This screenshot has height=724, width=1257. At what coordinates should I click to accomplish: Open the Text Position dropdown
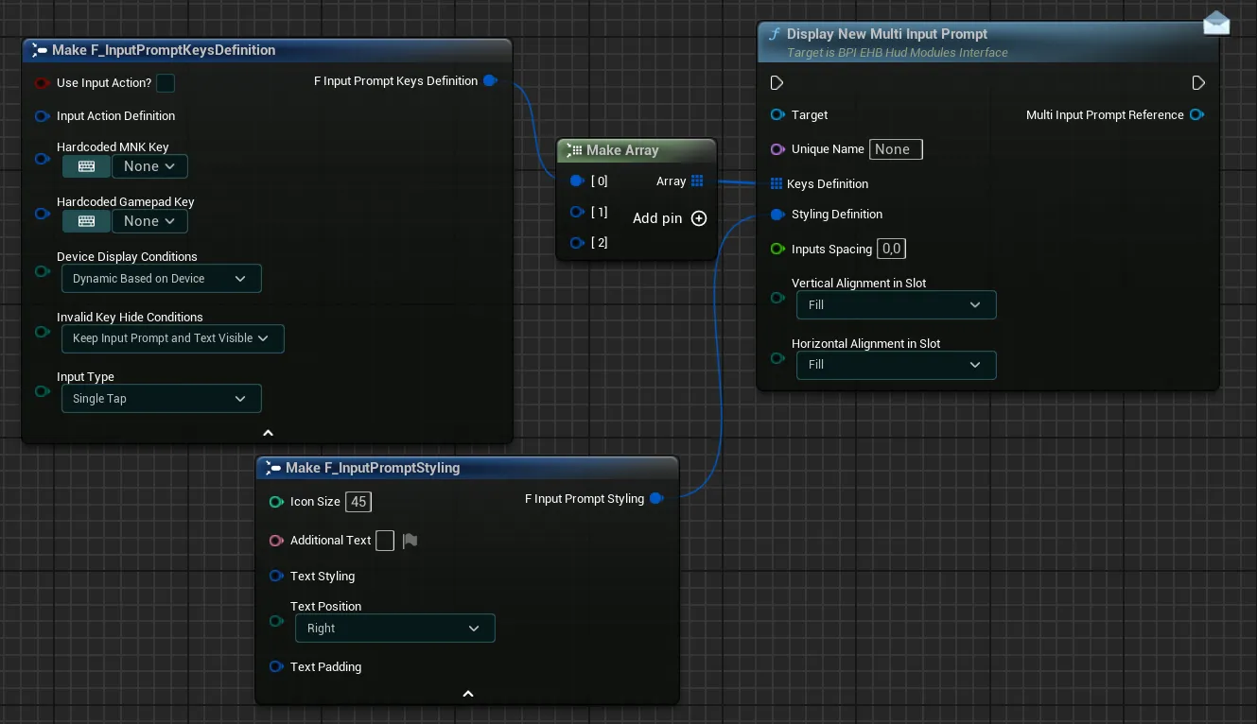click(394, 629)
